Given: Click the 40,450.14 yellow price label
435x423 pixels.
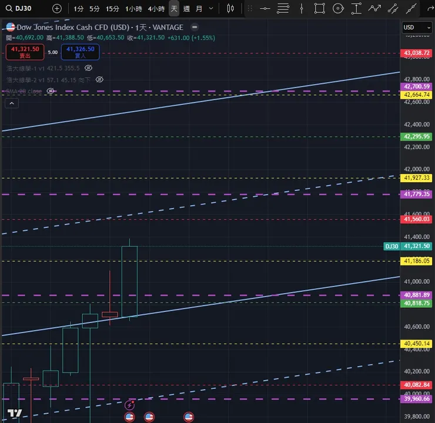Looking at the screenshot, I should (416, 344).
